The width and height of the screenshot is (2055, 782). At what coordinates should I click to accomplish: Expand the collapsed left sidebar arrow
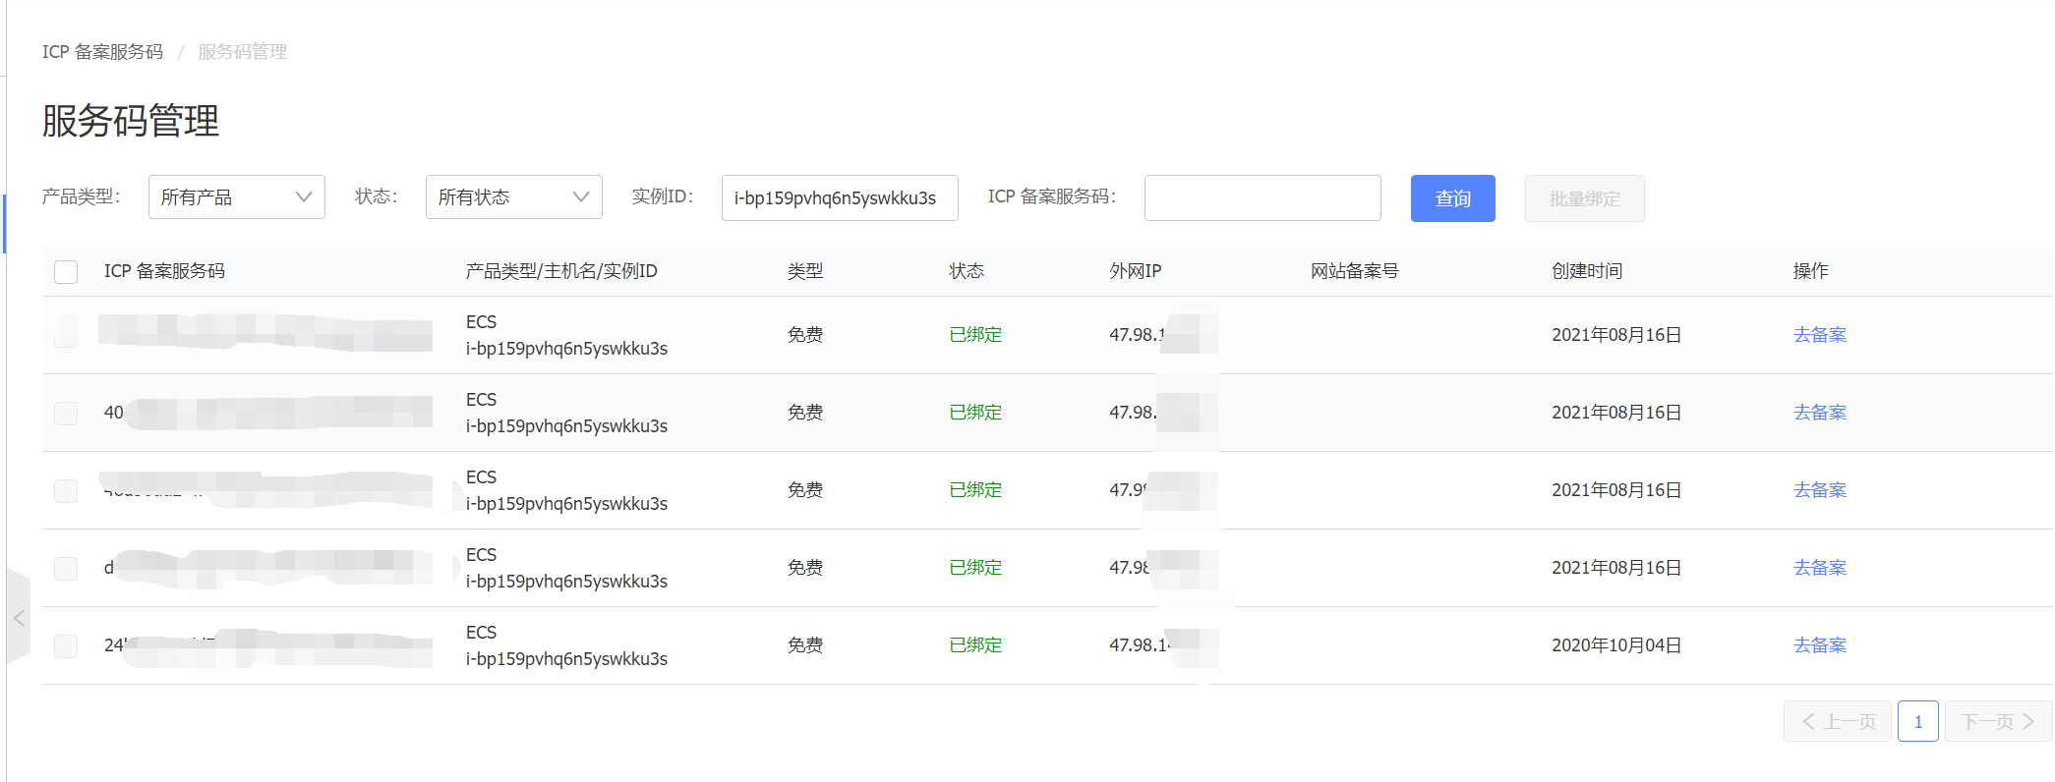[x=19, y=618]
